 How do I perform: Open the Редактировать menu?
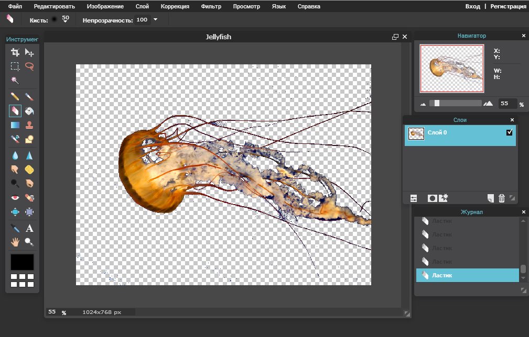[55, 6]
